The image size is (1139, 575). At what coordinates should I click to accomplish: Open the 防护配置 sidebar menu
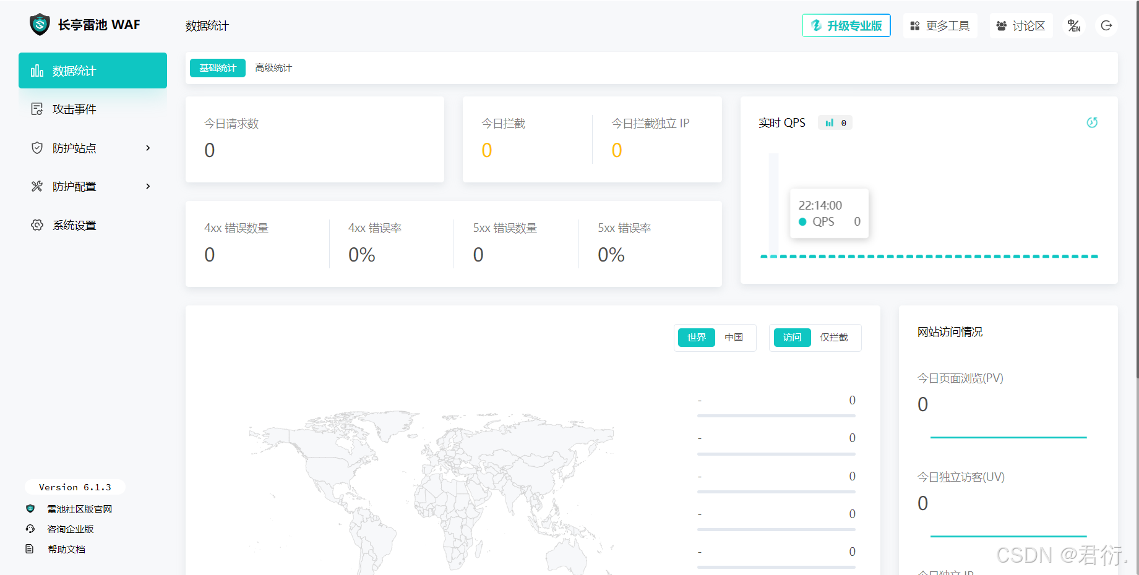tap(93, 186)
